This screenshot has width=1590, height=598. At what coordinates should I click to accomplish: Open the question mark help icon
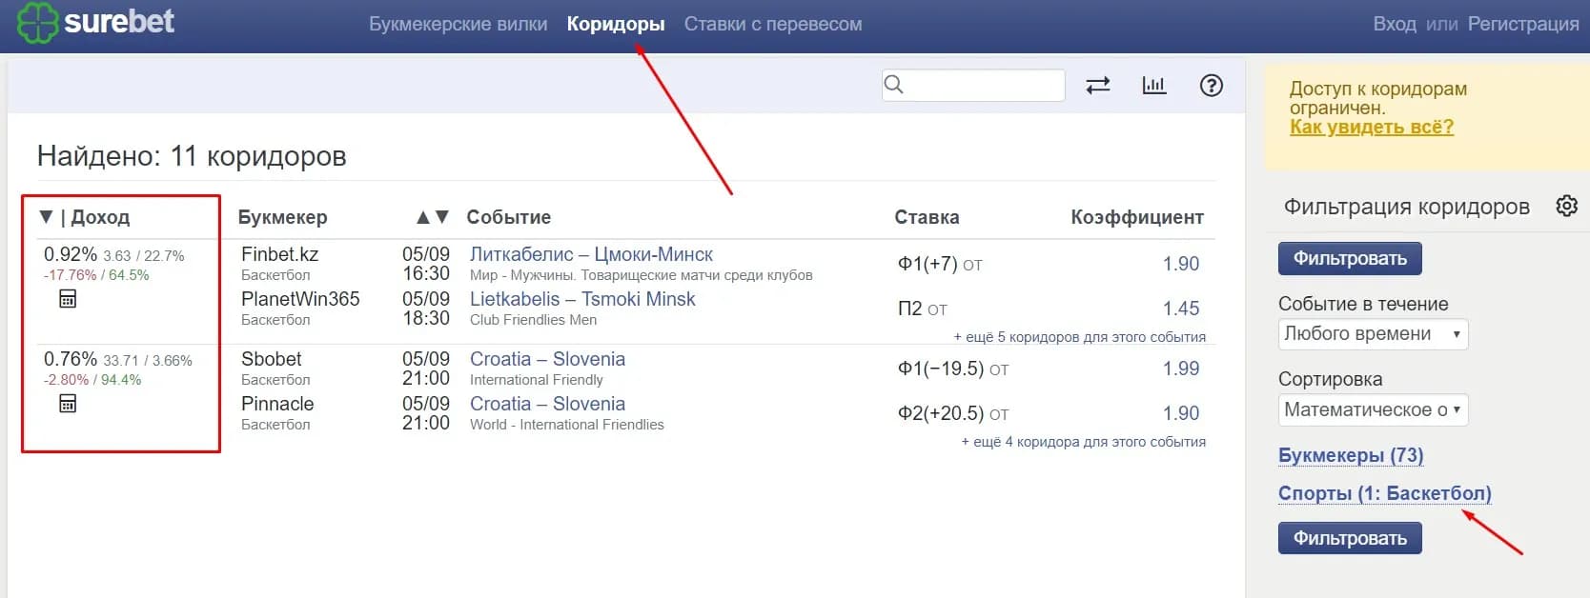(1211, 86)
